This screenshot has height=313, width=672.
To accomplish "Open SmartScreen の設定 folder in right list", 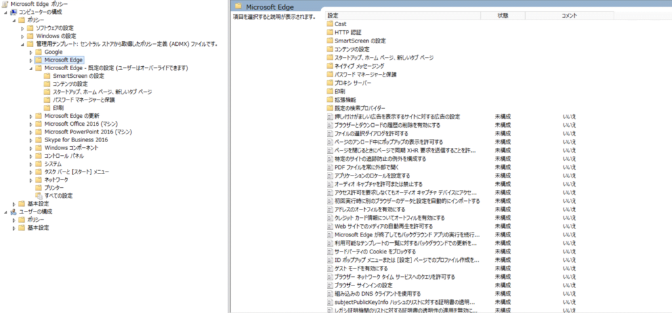I will click(x=360, y=41).
